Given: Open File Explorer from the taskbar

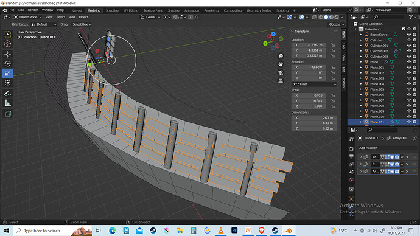Looking at the screenshot, I should [180, 231].
